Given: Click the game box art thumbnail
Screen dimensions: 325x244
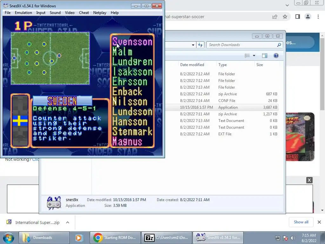Looking at the screenshot, I should (300, 137).
